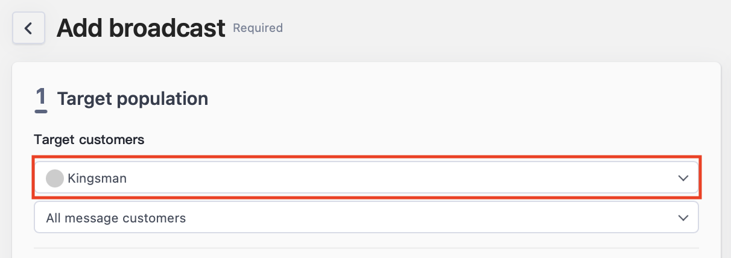This screenshot has height=258, width=731.
Task: Click the chevron in All message customers field
Action: click(683, 218)
